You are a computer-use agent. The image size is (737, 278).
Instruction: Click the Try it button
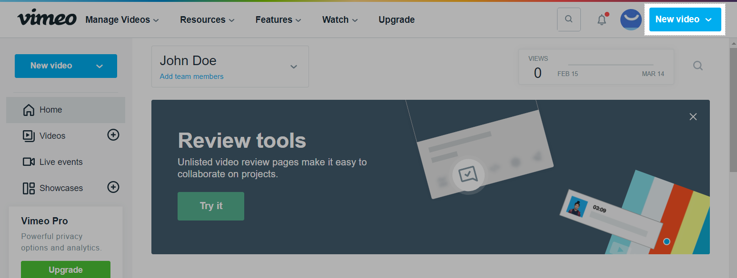(x=211, y=206)
